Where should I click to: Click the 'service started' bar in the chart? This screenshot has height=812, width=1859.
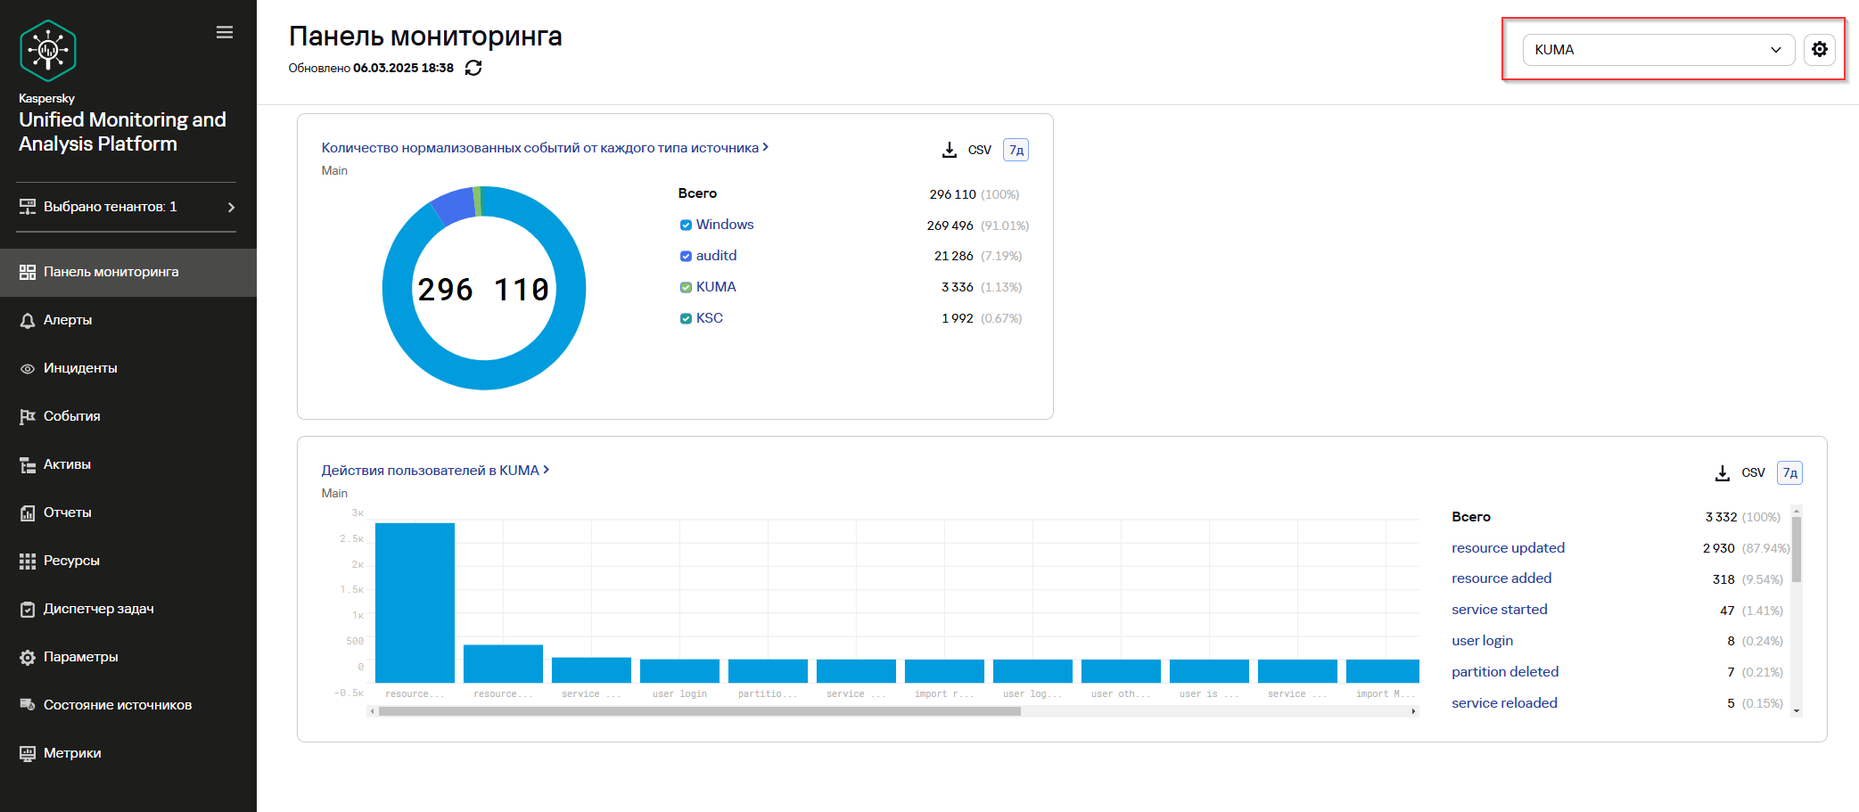coord(591,670)
